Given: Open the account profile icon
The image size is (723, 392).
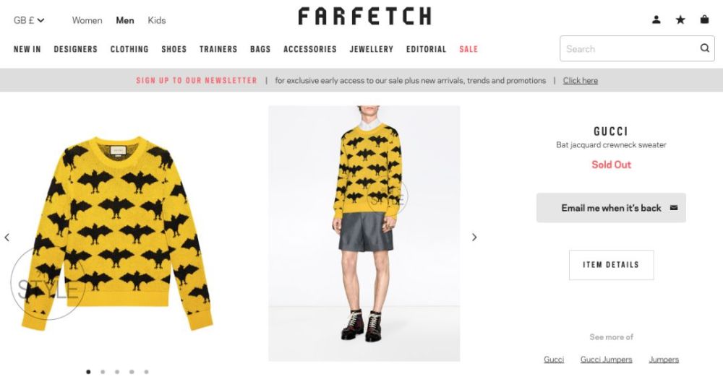Looking at the screenshot, I should 656,19.
